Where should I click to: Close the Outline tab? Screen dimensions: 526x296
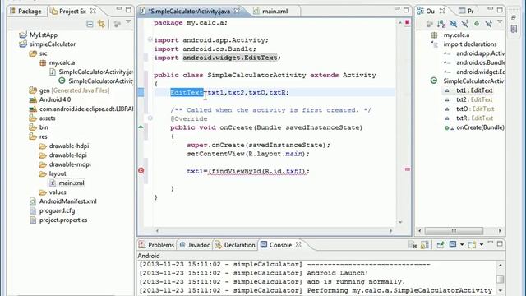coord(442,11)
